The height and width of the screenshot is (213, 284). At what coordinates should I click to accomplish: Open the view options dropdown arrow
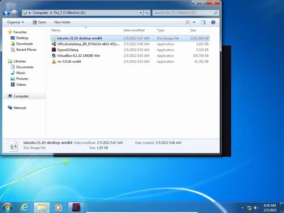(194, 22)
